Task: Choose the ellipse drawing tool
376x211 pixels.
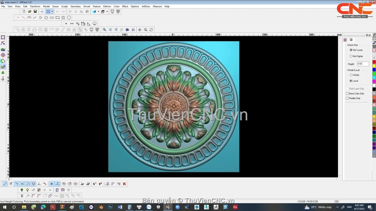Action: point(52,18)
